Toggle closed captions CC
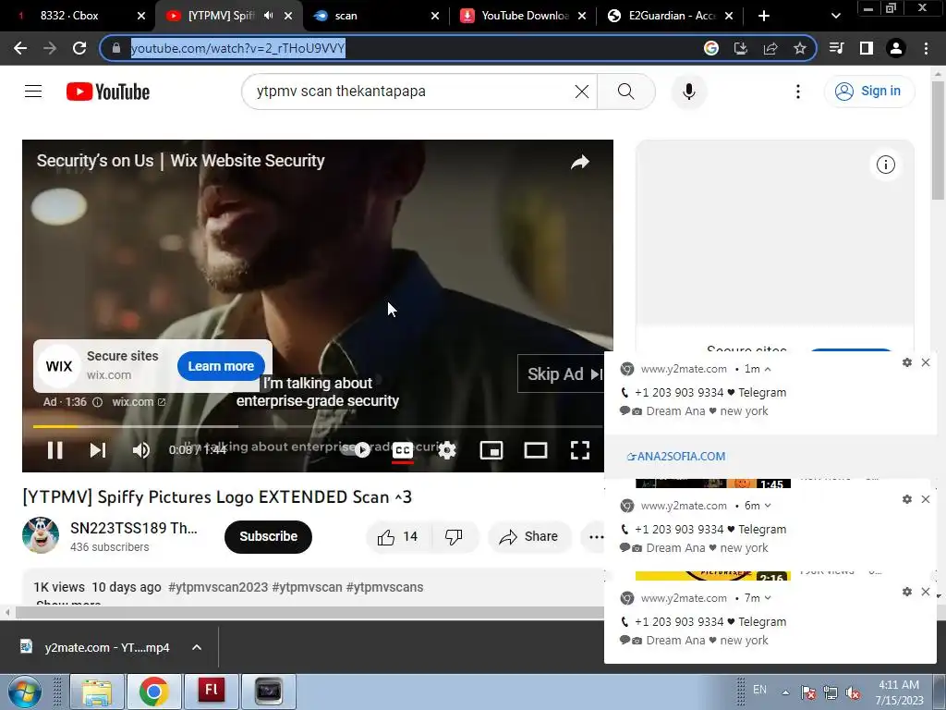Screen dimensions: 946x710 (403, 450)
